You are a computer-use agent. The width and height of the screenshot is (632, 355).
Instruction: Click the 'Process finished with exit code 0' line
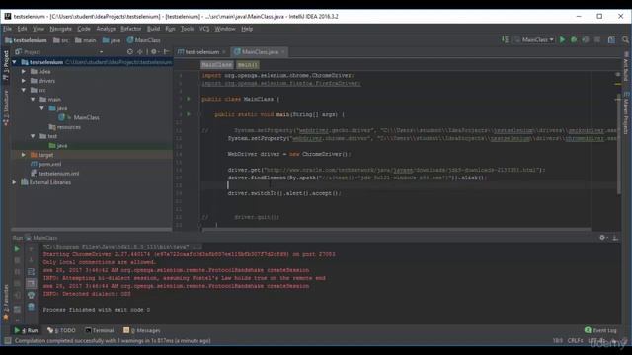point(97,310)
